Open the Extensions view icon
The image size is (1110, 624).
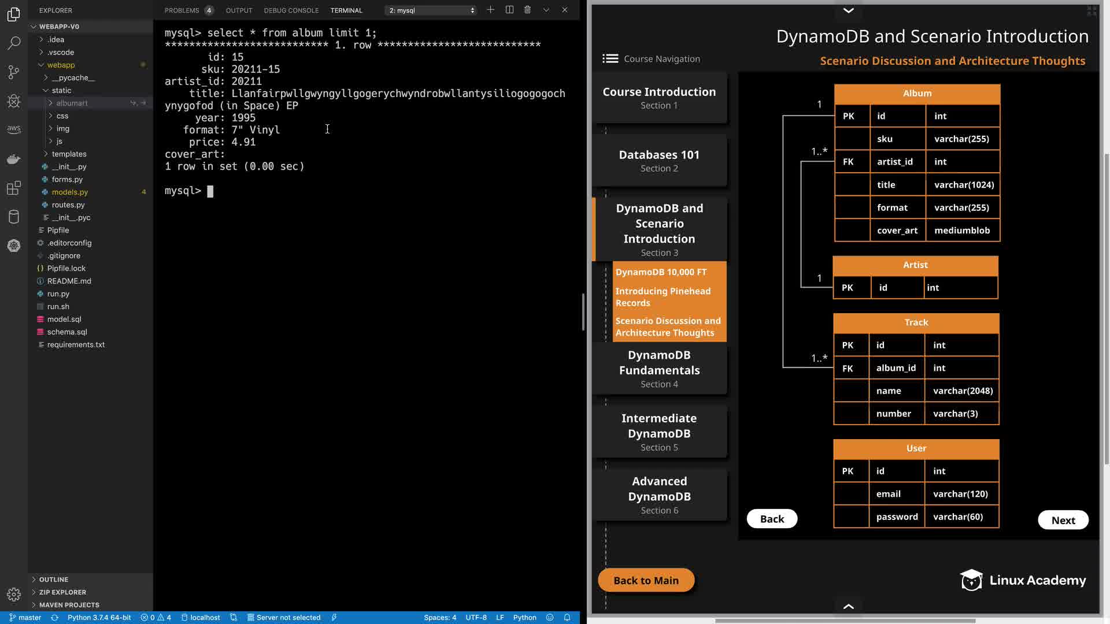pos(14,188)
